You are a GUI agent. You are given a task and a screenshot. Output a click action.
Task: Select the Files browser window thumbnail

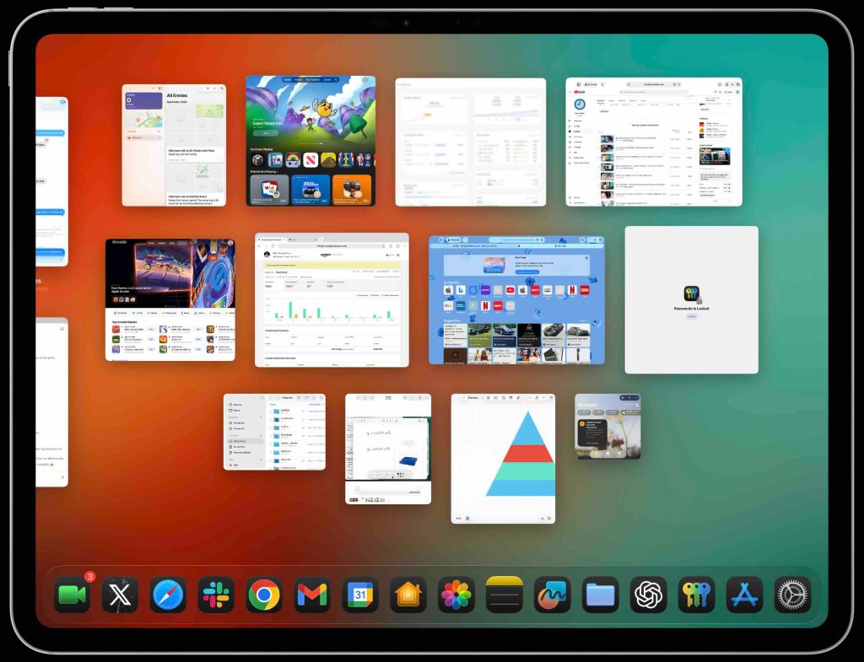274,432
